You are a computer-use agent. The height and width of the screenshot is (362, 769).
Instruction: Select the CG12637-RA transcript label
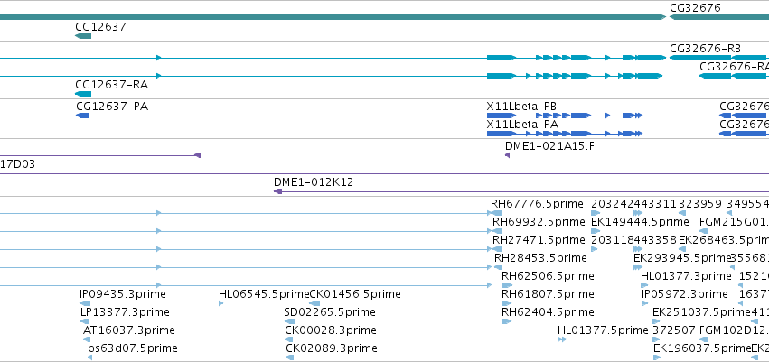112,85
